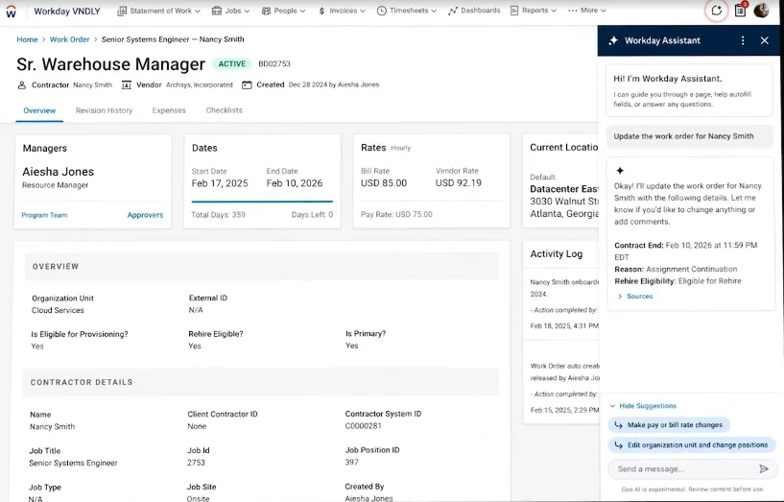Focus the 'Send a message' input field
The height and width of the screenshot is (502, 784).
click(681, 469)
